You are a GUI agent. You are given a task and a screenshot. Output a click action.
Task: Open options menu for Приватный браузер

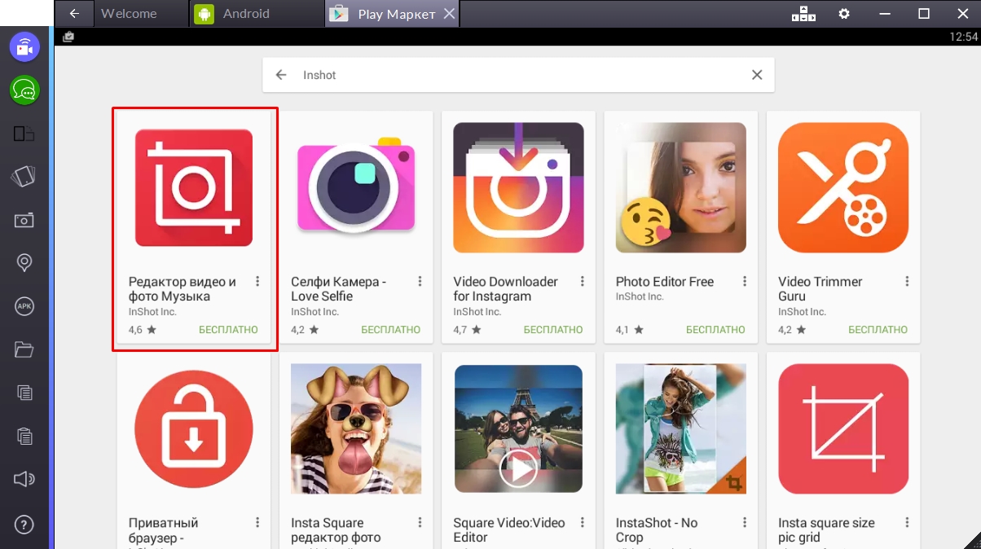pyautogui.click(x=257, y=522)
